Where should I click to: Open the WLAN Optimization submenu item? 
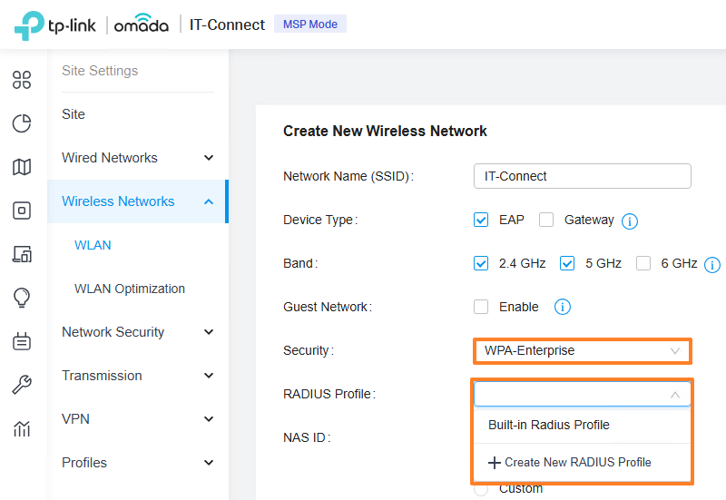130,289
